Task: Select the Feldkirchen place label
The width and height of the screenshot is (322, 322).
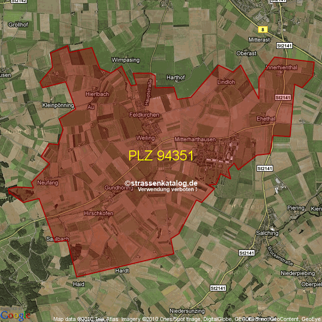Action: pyautogui.click(x=144, y=115)
